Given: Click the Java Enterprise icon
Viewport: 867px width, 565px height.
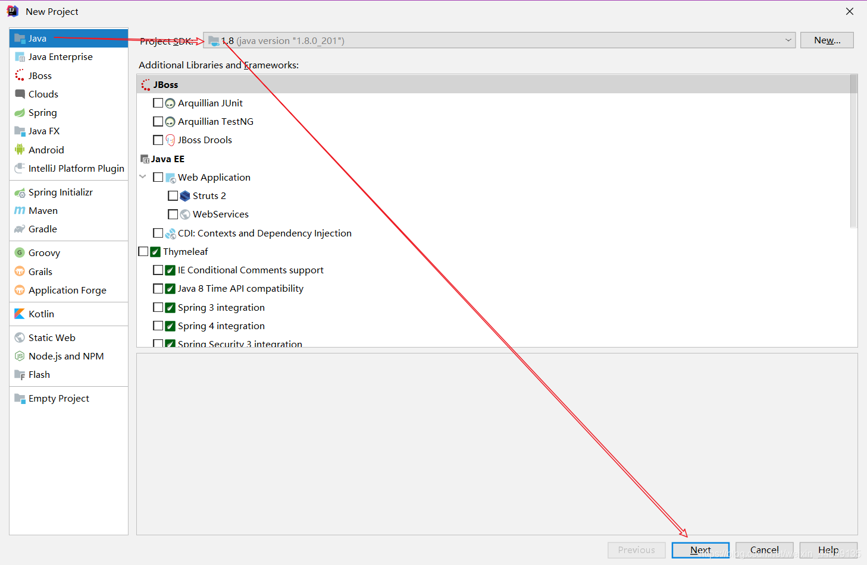Looking at the screenshot, I should pos(20,57).
